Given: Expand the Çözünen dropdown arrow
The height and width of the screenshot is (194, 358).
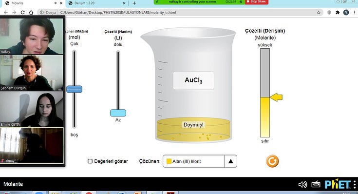Looking at the screenshot, I should pyautogui.click(x=230, y=161).
